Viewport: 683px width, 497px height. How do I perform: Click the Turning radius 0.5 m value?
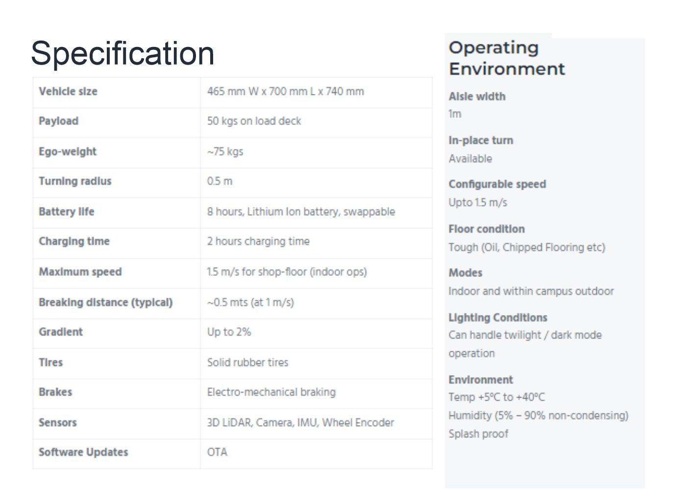(x=220, y=181)
